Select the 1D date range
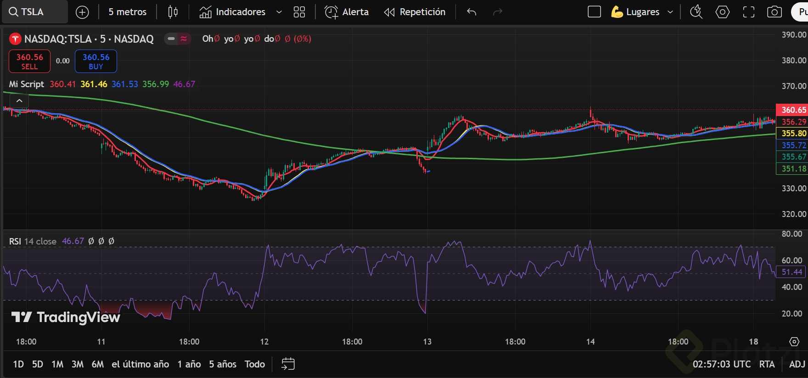This screenshot has width=808, height=378. [18, 364]
